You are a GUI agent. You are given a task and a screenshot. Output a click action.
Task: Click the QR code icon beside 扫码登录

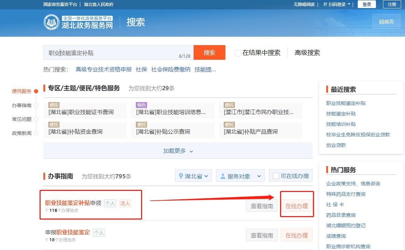[x=325, y=5]
